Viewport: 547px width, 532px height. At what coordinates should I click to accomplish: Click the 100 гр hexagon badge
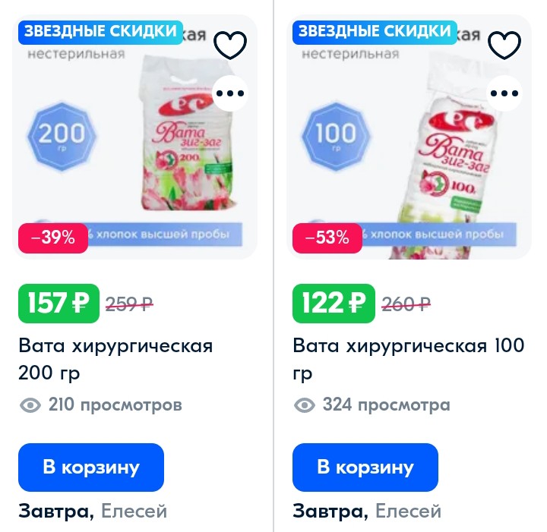pyautogui.click(x=336, y=137)
